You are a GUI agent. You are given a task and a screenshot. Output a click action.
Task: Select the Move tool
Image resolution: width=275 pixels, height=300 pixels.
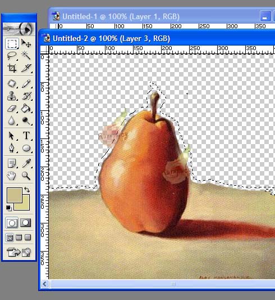coord(26,43)
